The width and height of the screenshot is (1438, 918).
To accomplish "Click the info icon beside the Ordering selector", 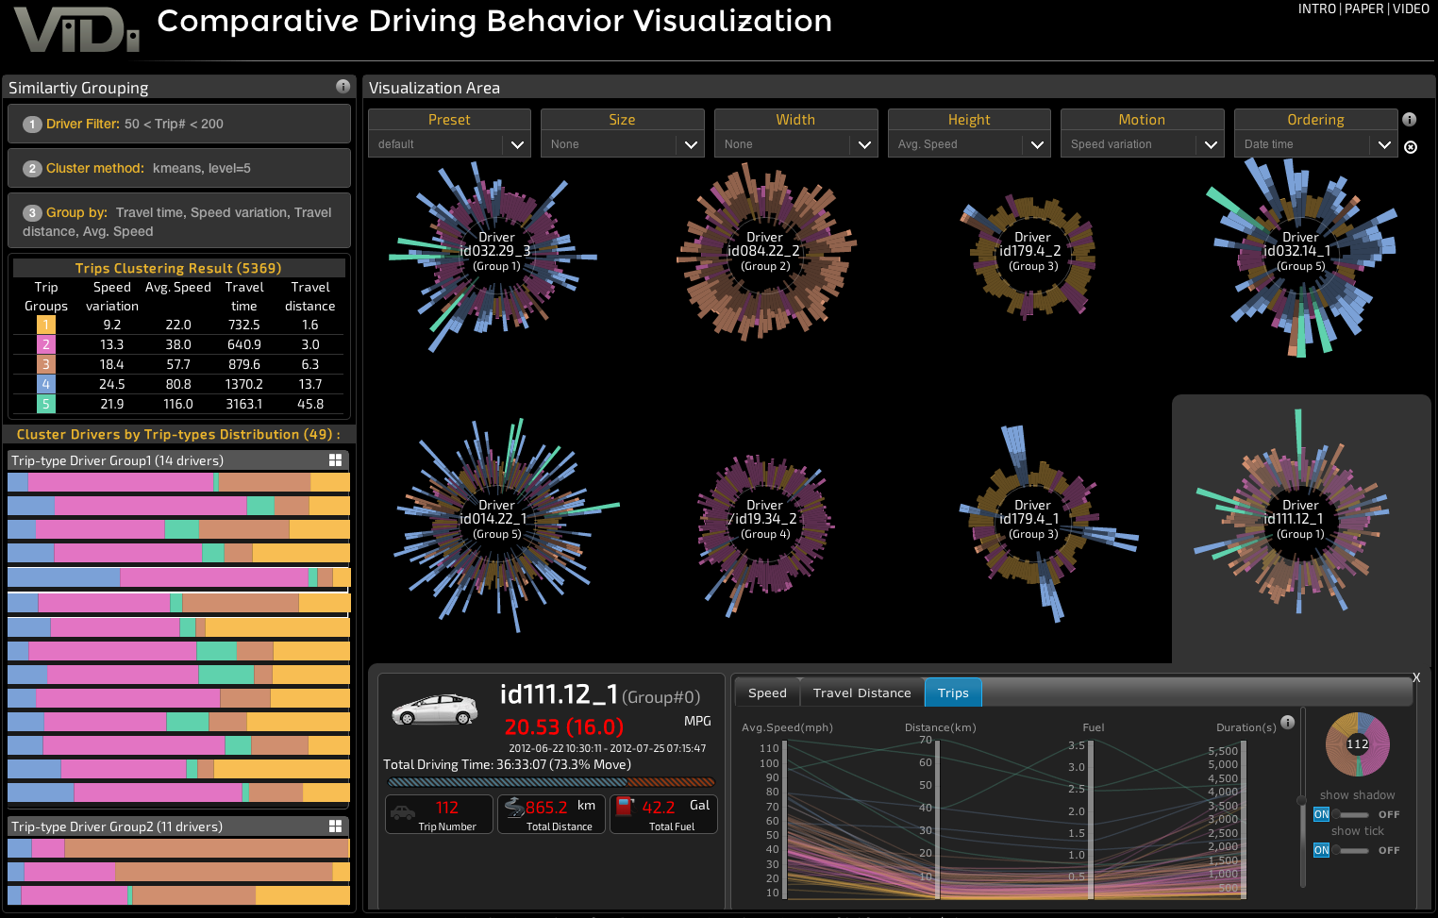I will pyautogui.click(x=1409, y=120).
